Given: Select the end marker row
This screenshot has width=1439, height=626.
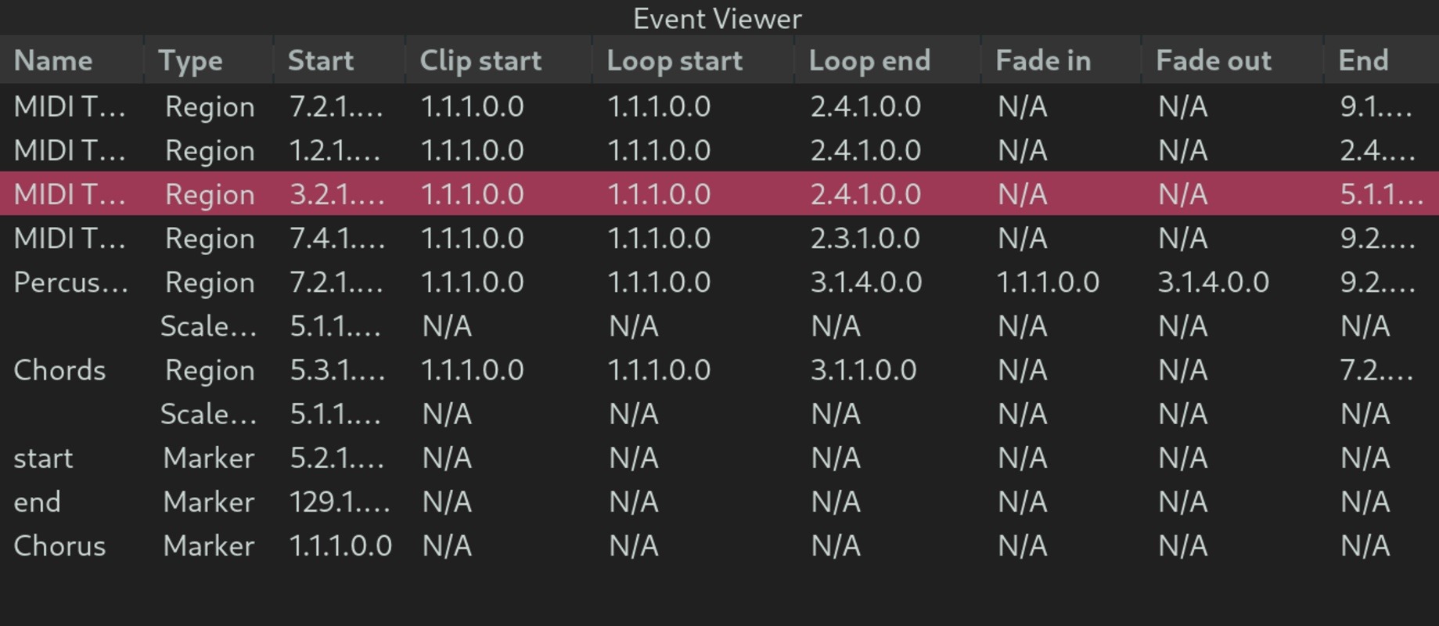Looking at the screenshot, I should 719,502.
